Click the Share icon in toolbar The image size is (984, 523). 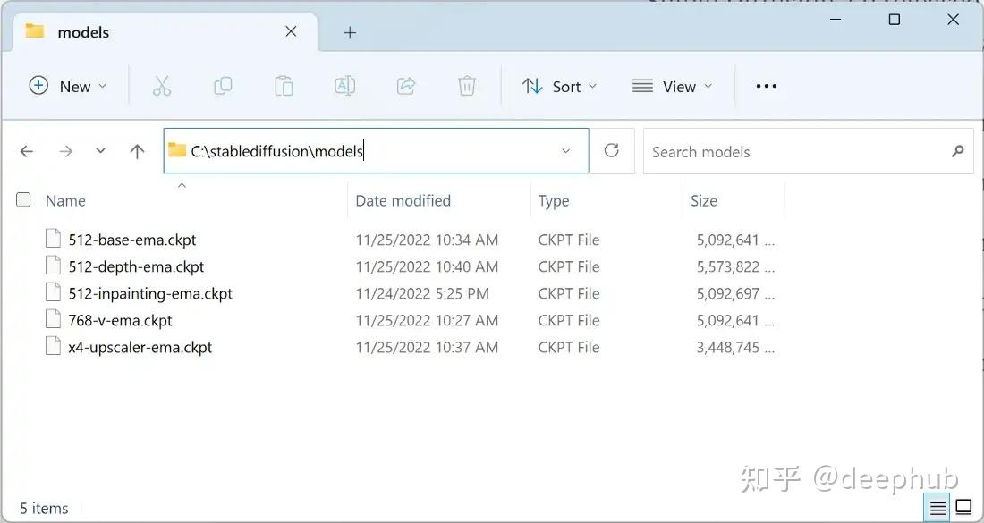point(406,86)
